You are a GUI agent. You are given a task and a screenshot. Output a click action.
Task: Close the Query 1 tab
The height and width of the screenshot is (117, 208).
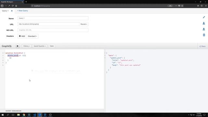tap(12, 11)
